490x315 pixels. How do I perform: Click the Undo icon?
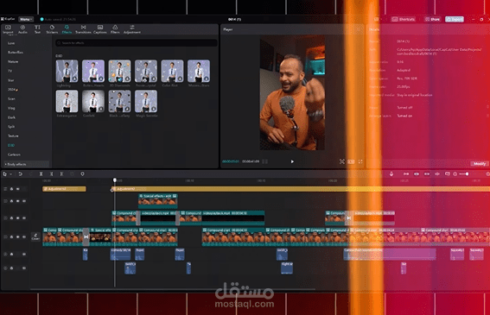21,173
